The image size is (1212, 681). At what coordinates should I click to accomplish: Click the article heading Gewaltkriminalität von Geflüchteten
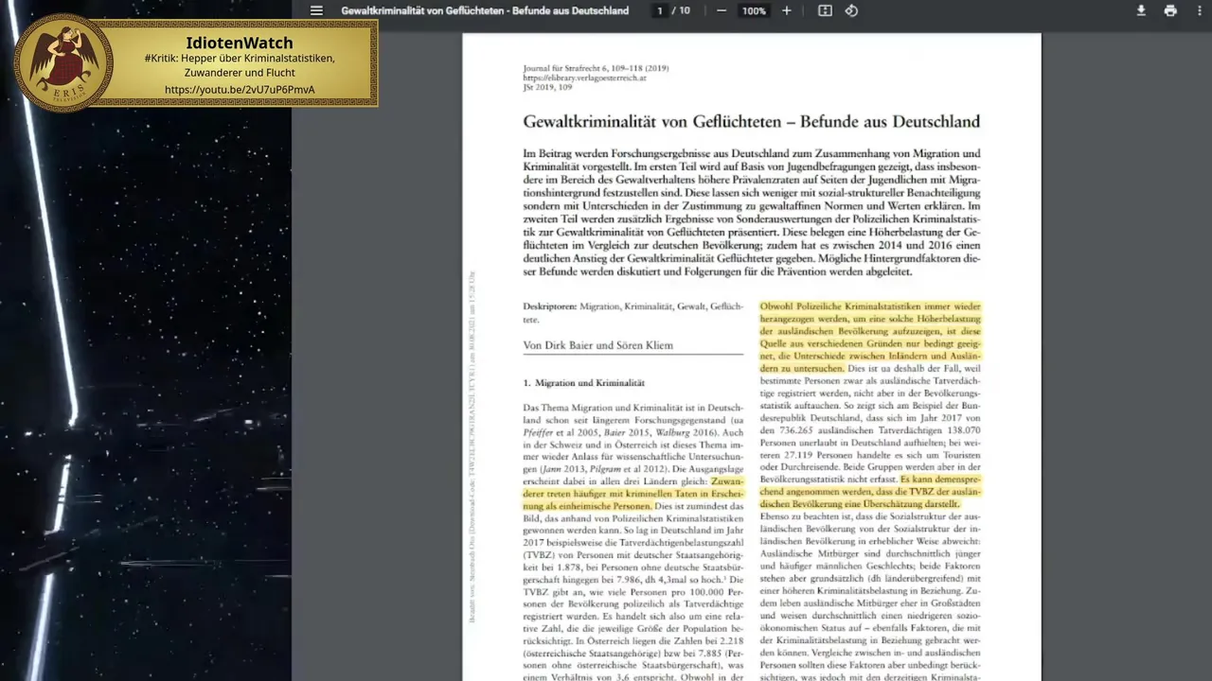pyautogui.click(x=751, y=122)
